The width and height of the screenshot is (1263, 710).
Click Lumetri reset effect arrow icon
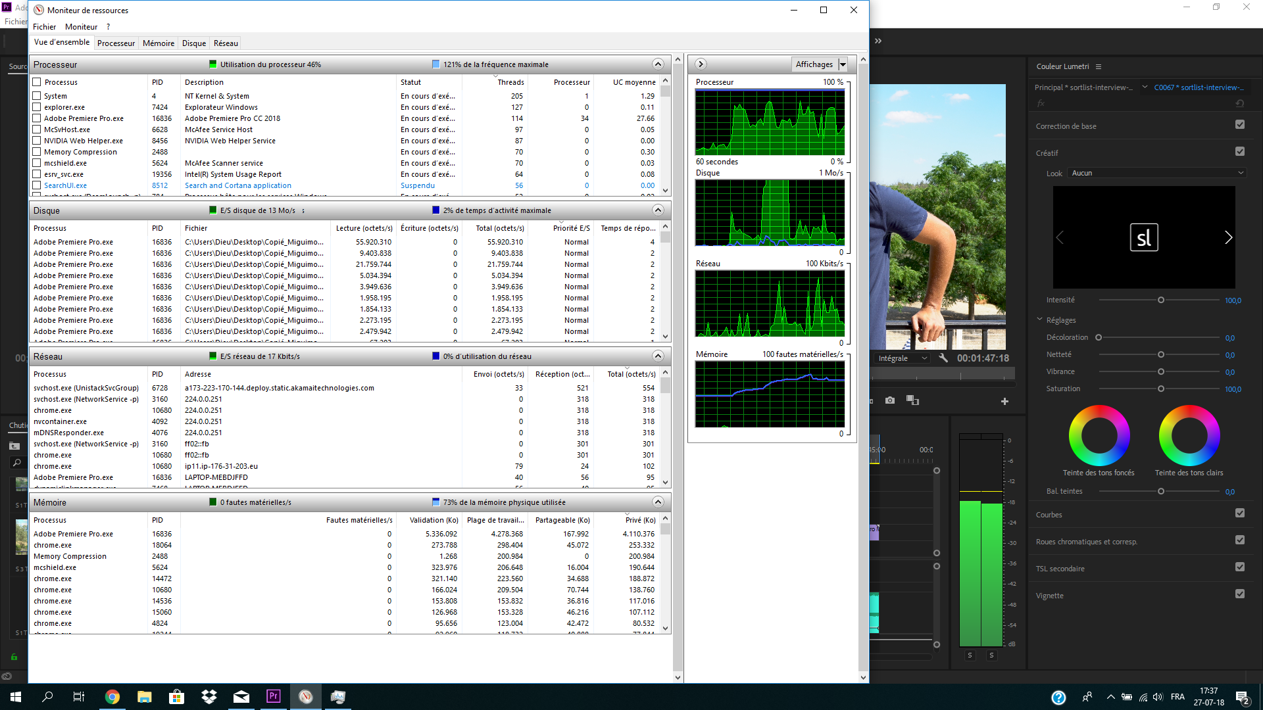[x=1239, y=103]
